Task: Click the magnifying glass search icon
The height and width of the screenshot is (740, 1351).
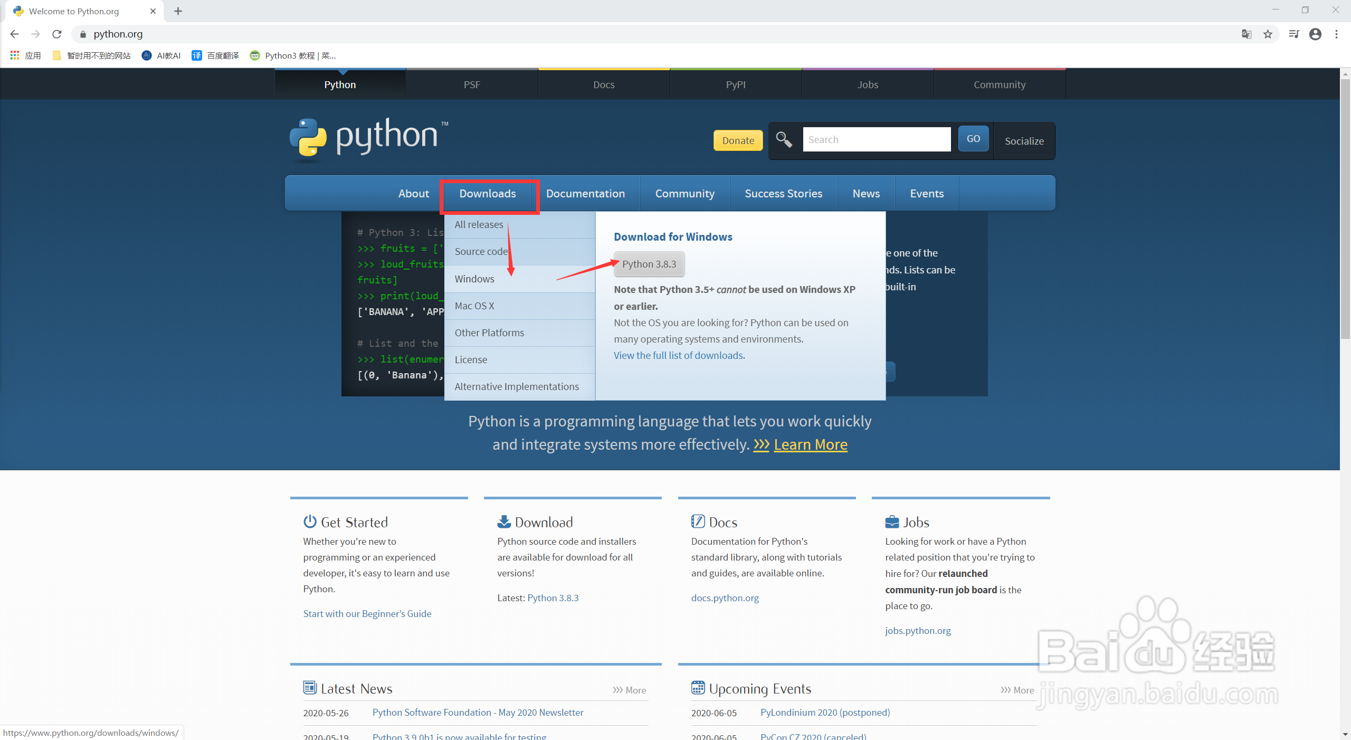Action: (x=784, y=140)
